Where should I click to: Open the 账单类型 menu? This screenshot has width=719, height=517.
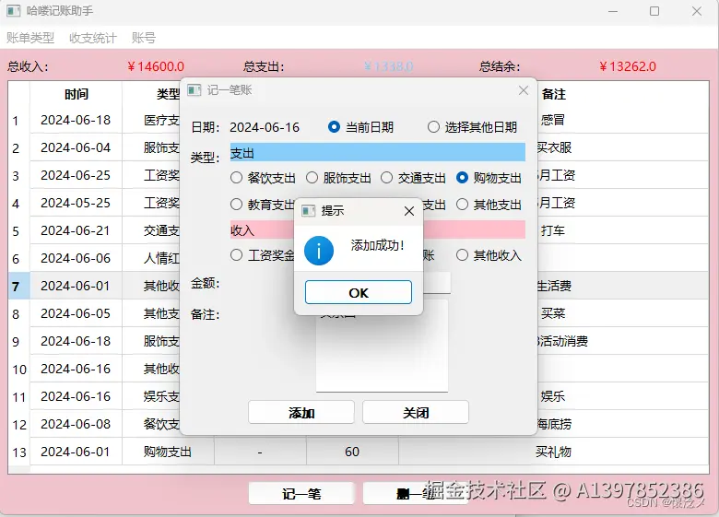pyautogui.click(x=30, y=38)
